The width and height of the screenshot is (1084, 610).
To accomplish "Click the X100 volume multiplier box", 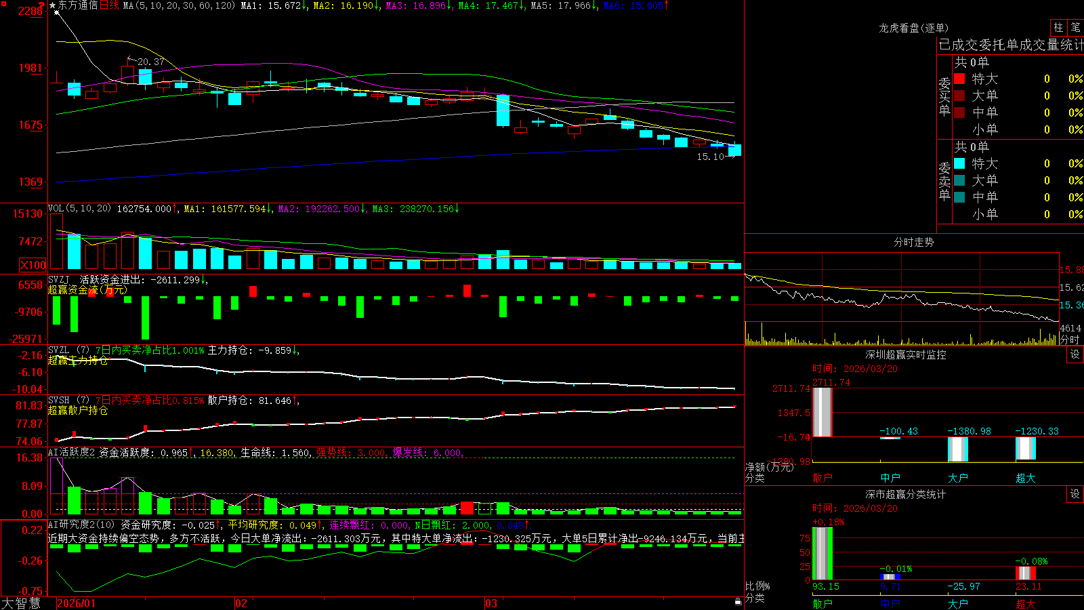I will [33, 265].
